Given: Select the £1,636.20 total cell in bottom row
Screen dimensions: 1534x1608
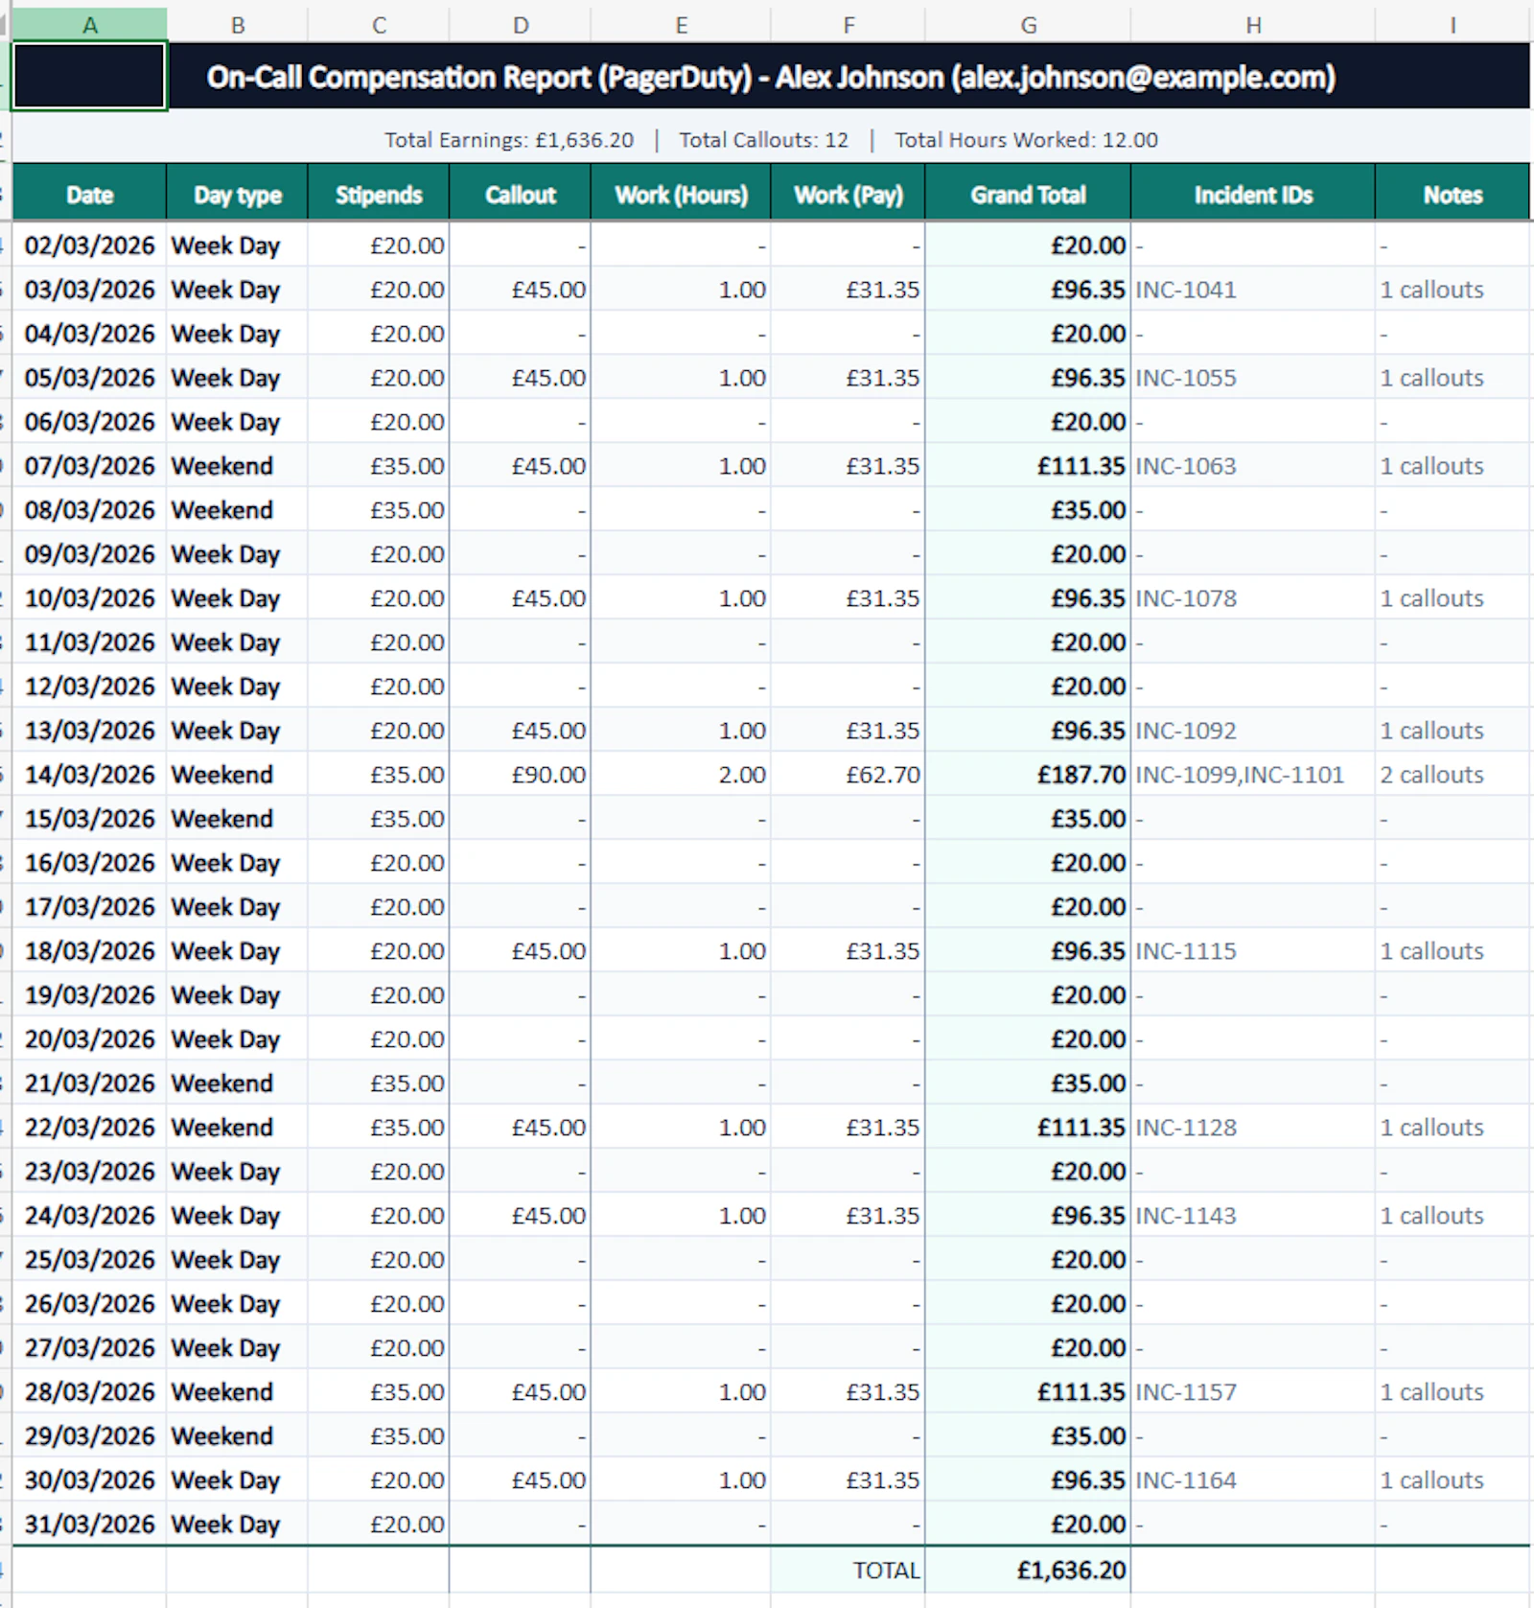Looking at the screenshot, I should (x=1028, y=1571).
